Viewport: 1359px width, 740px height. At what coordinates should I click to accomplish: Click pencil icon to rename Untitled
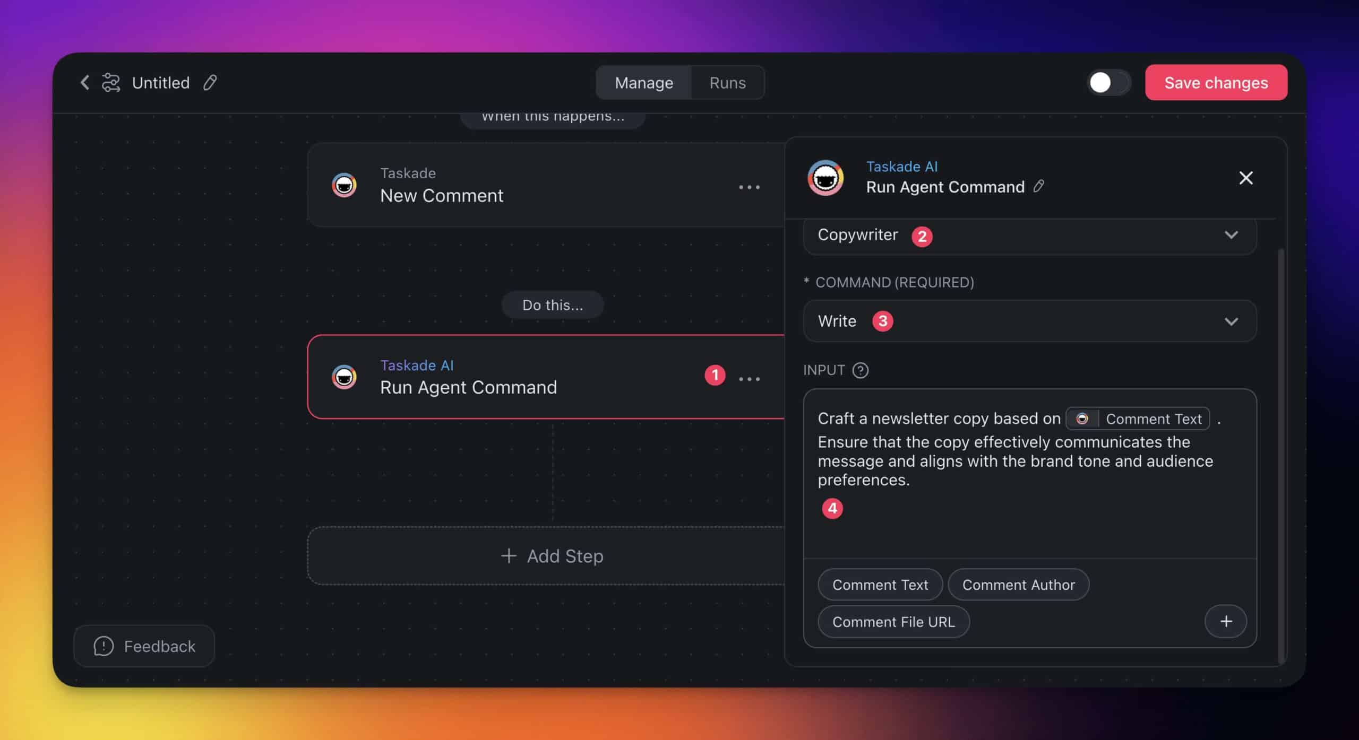[210, 83]
